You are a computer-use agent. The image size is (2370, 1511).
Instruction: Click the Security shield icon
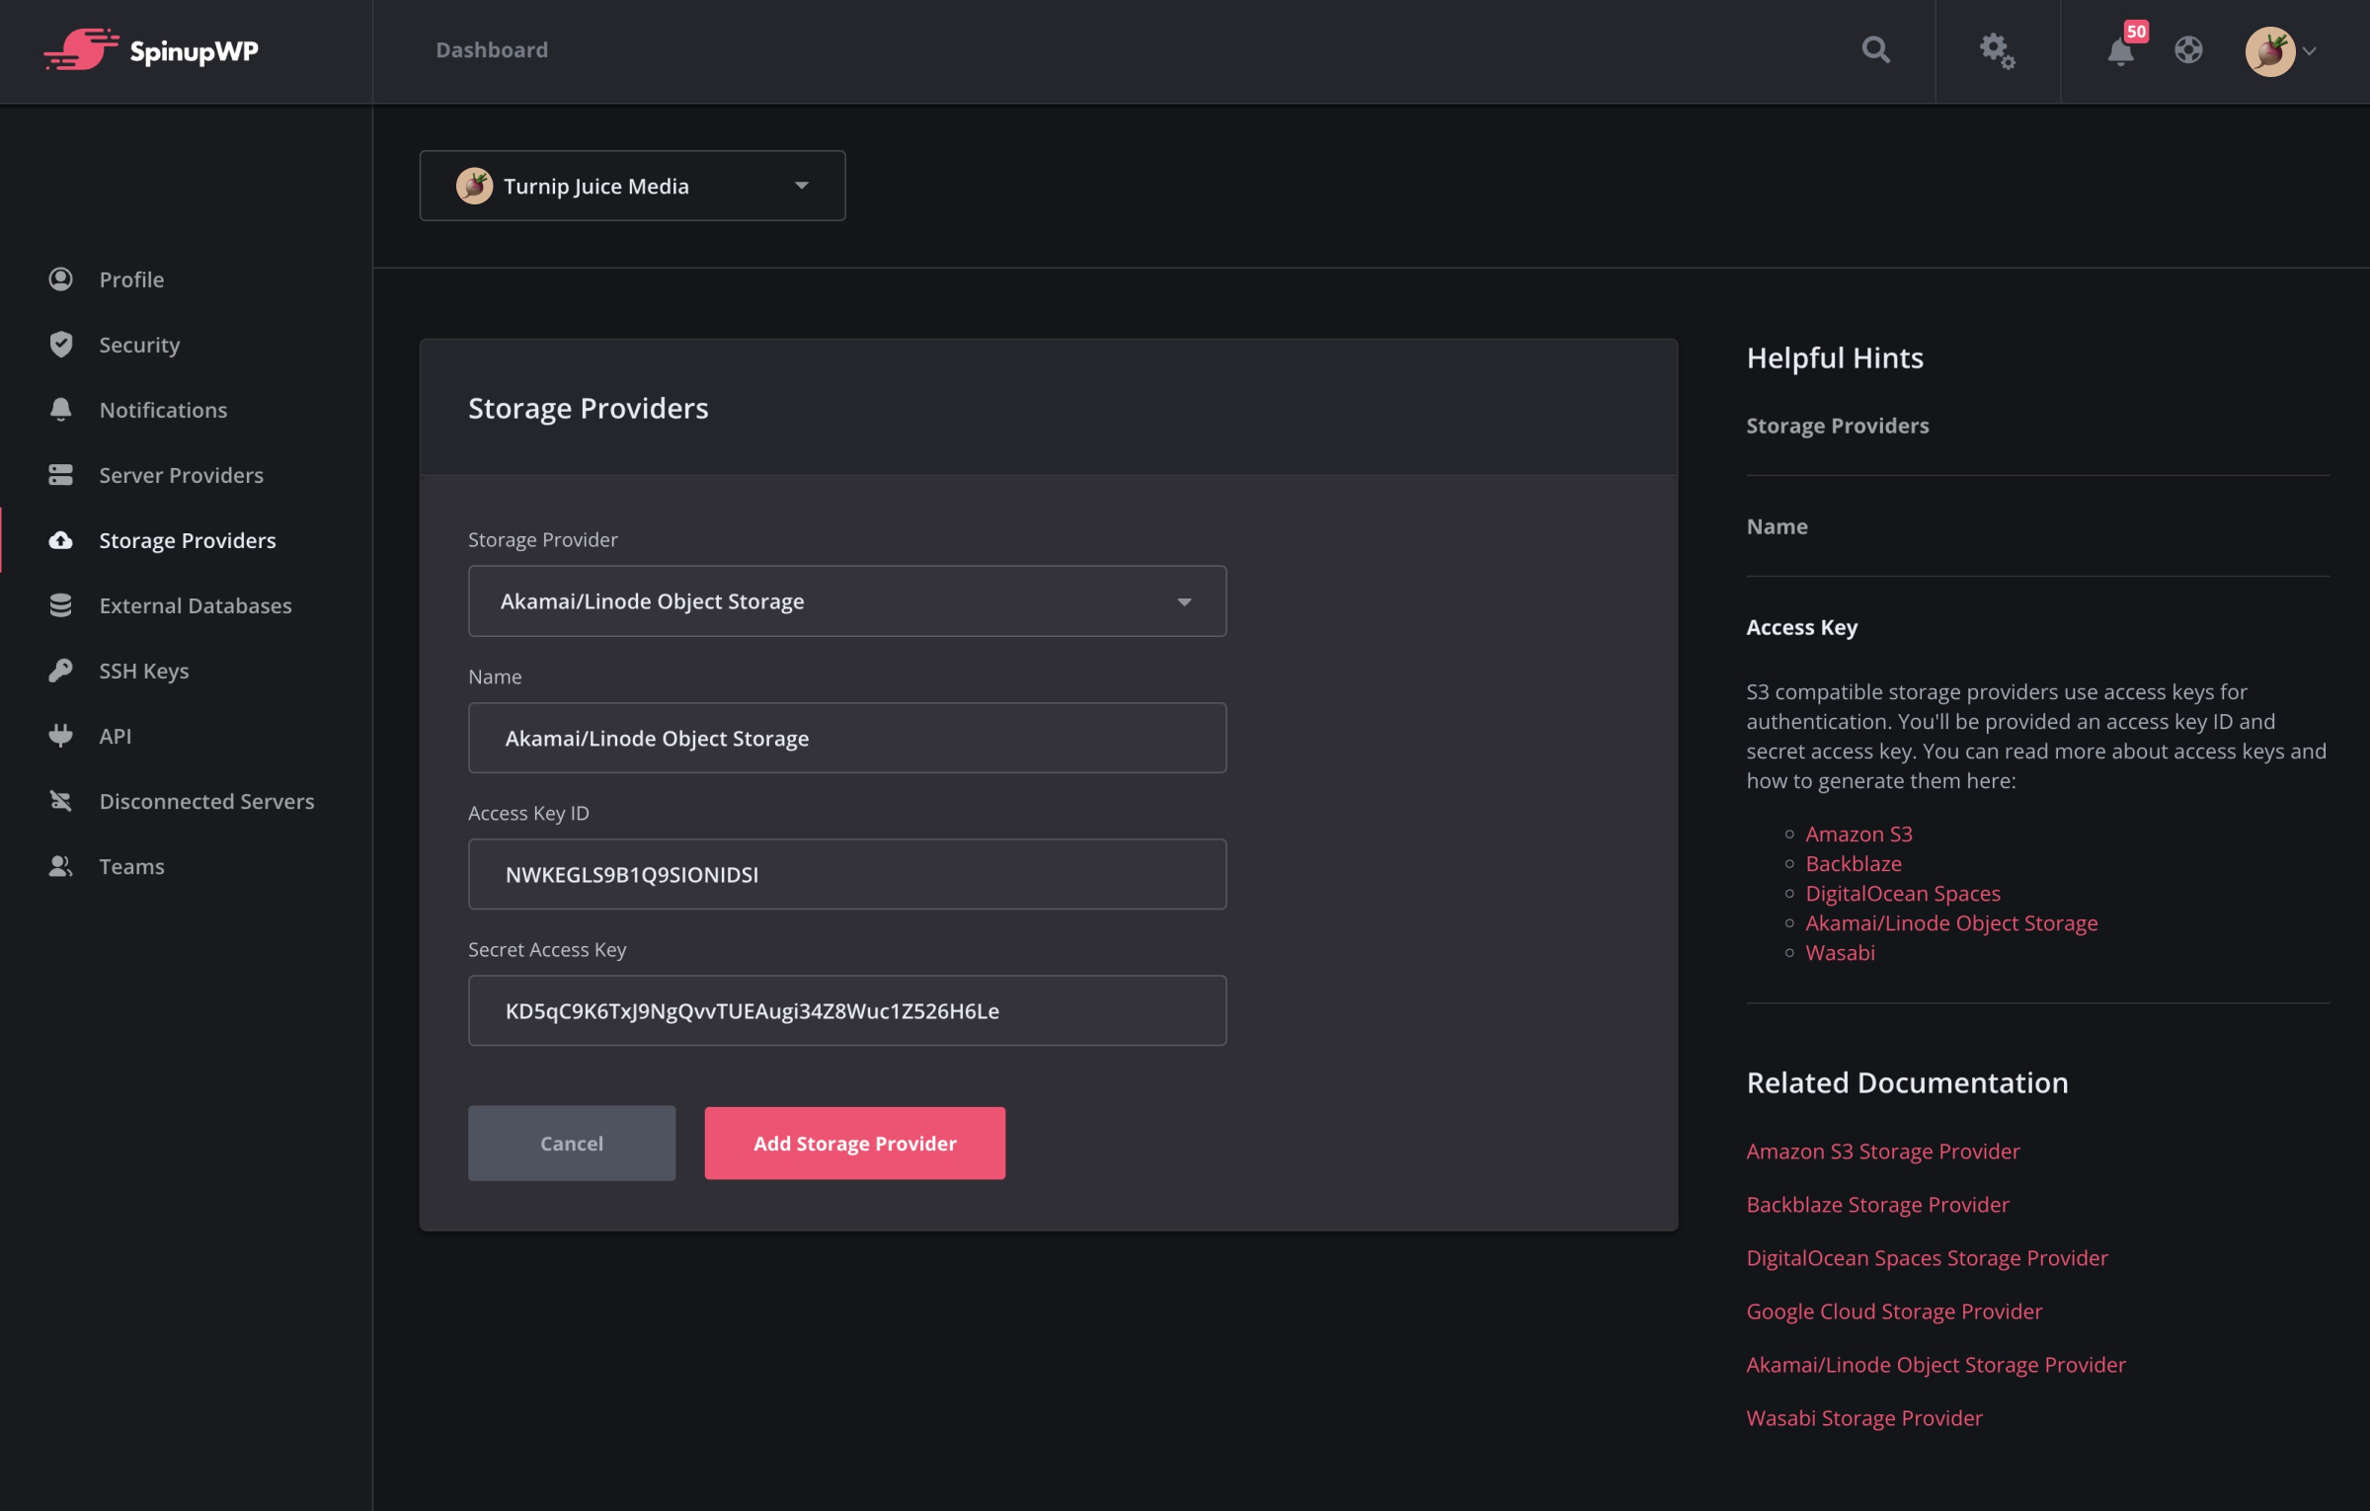click(x=61, y=345)
